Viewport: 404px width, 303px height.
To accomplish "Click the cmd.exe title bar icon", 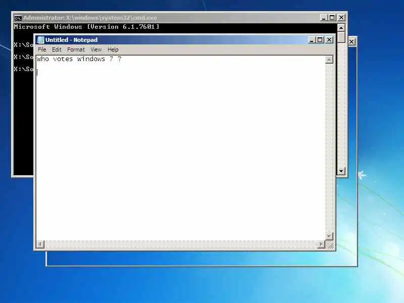I will [18, 18].
